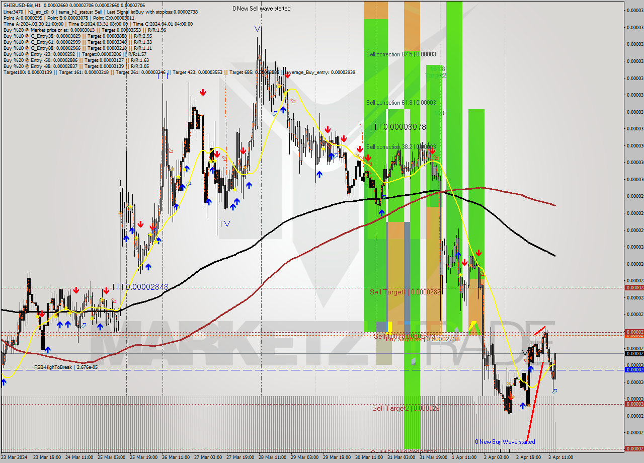
Task: Click the 'I I I 0.00003078' level label
Action: [x=398, y=127]
